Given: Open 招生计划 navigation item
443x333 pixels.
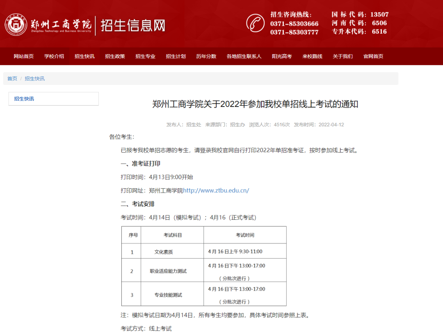Looking at the screenshot, I should tap(176, 56).
